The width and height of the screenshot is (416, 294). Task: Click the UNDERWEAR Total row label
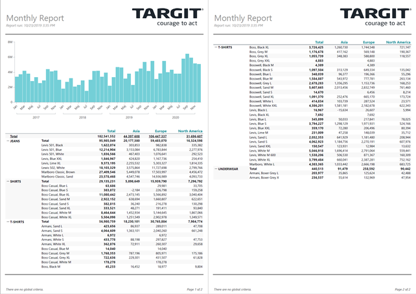(253, 168)
